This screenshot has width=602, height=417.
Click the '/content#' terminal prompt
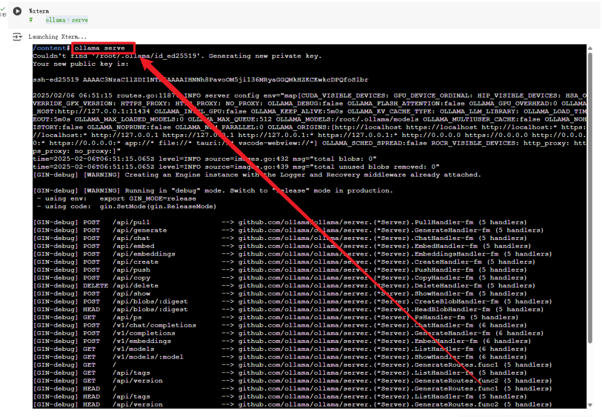[x=51, y=48]
